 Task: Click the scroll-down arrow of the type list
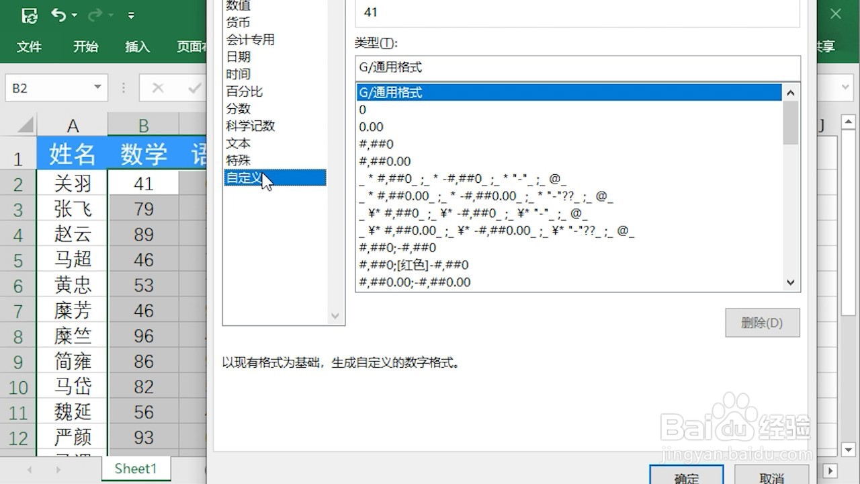[790, 282]
